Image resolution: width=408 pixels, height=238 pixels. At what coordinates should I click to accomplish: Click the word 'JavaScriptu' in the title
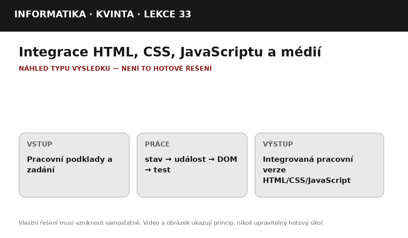tap(221, 53)
